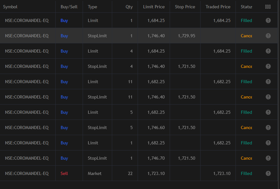Screen dimensions: 280x189
Task: Click the Stop Price column header
Action: (x=185, y=6)
